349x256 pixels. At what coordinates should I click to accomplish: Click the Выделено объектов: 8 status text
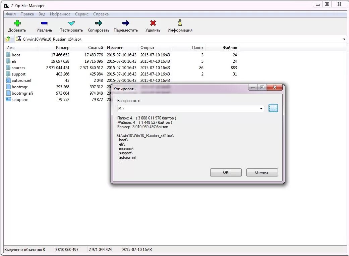(x=24, y=250)
